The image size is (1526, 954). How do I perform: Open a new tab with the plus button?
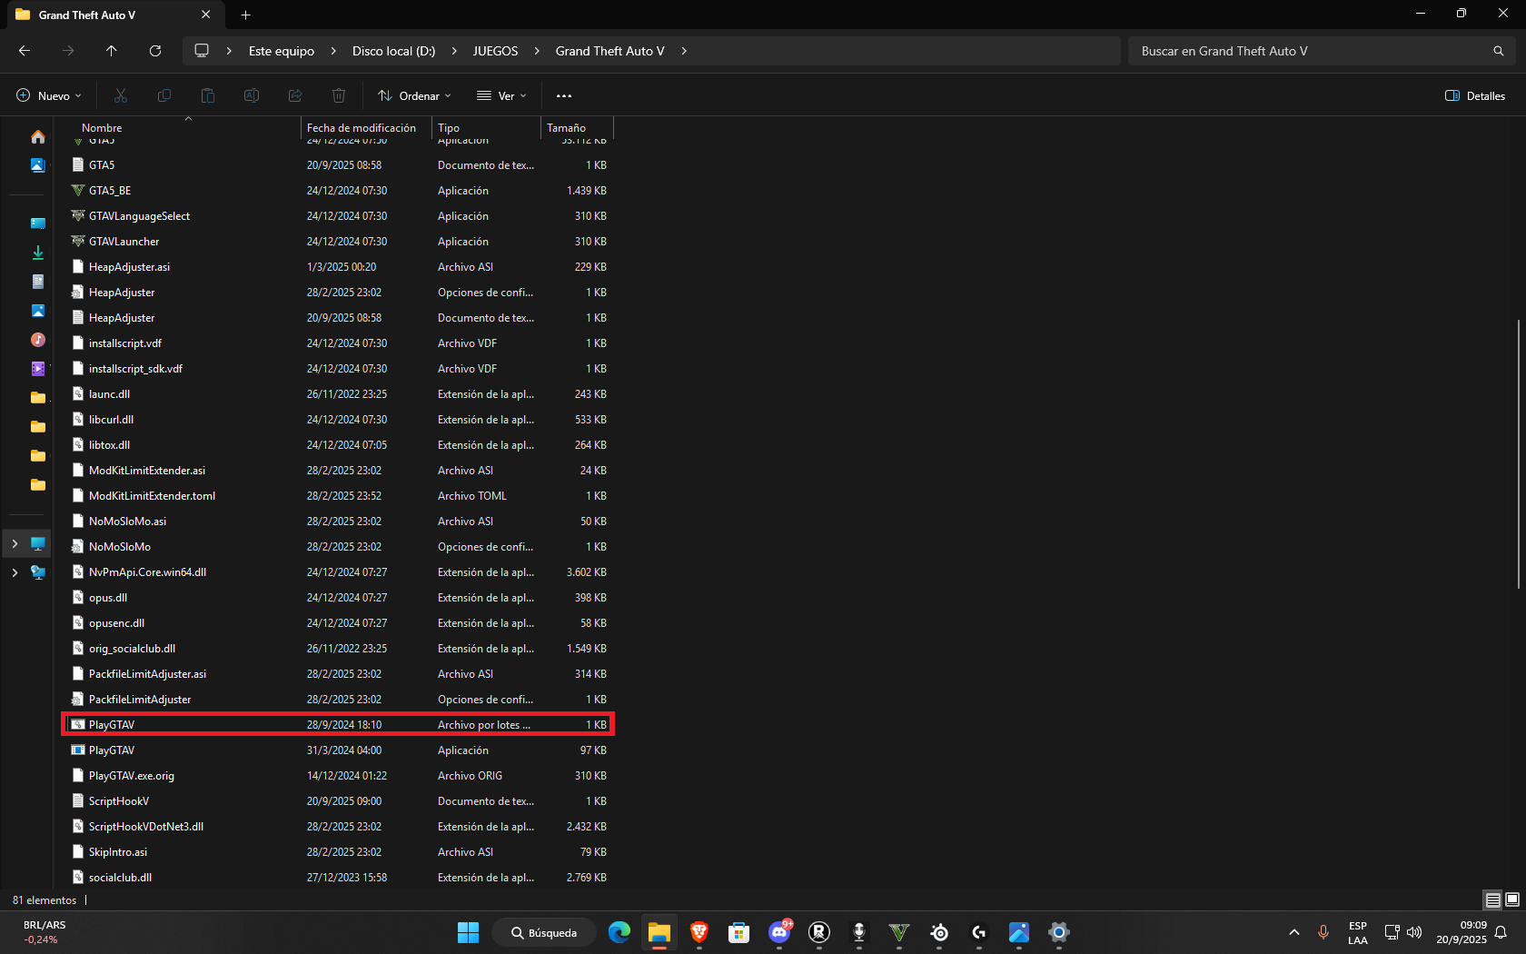pos(245,15)
